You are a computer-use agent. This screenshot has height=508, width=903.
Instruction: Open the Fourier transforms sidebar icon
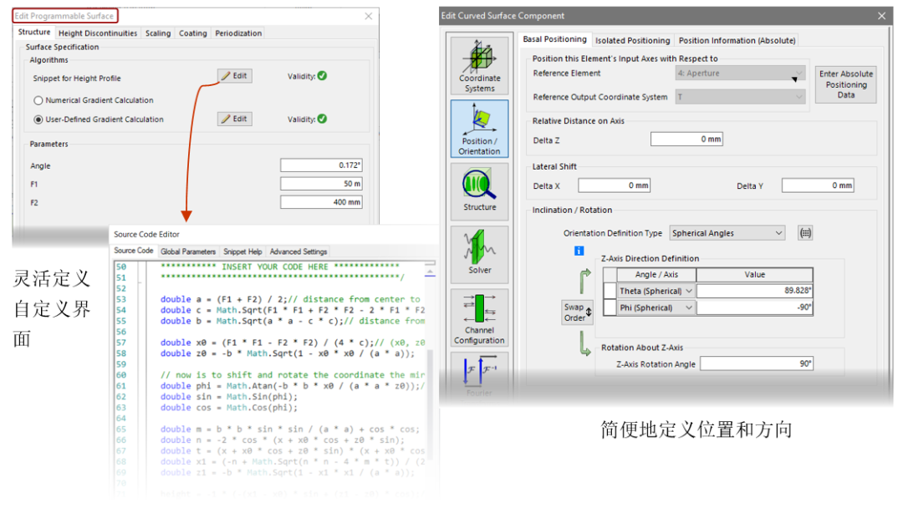click(479, 375)
